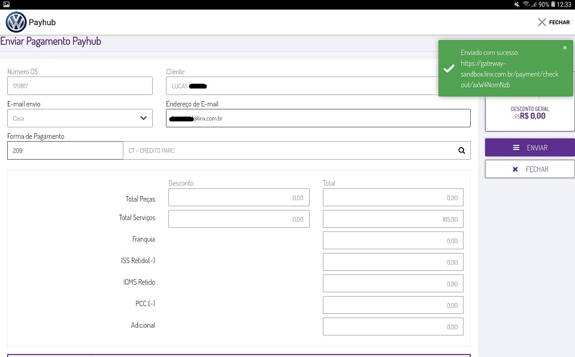
Task: Click the menu lines icon on ENVIAR button
Action: coord(516,148)
